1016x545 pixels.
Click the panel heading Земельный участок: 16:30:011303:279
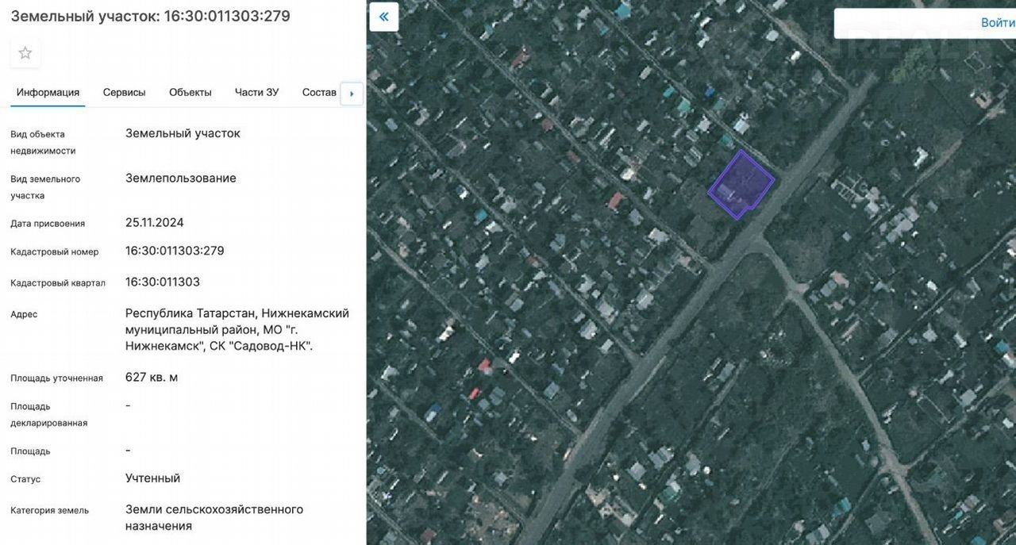coord(150,16)
